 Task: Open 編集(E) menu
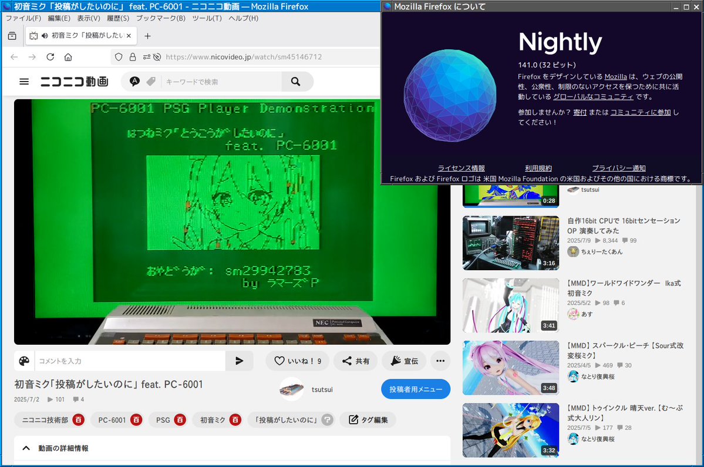(x=59, y=18)
